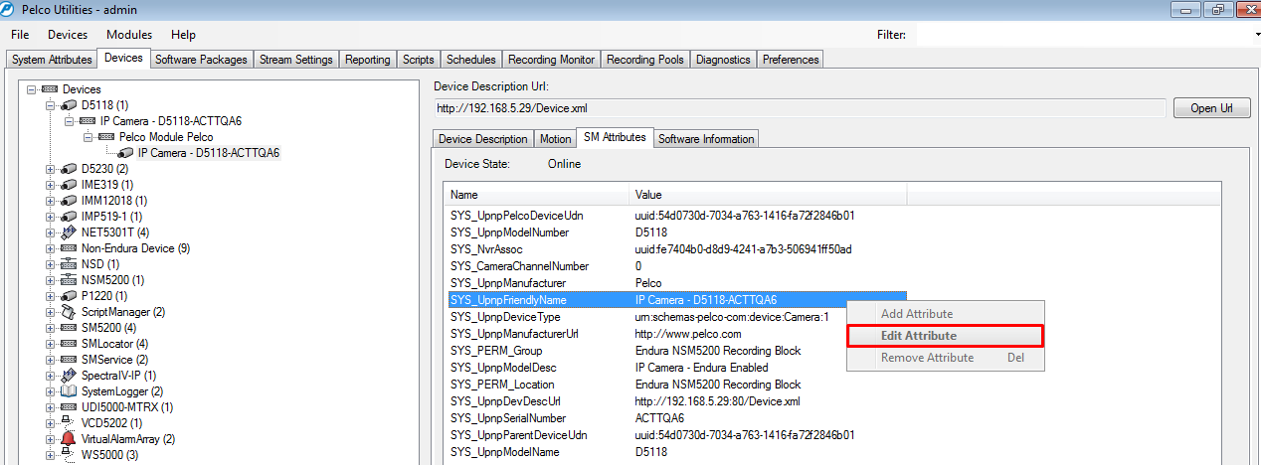Click the WS5000 workstation icon

point(69,454)
